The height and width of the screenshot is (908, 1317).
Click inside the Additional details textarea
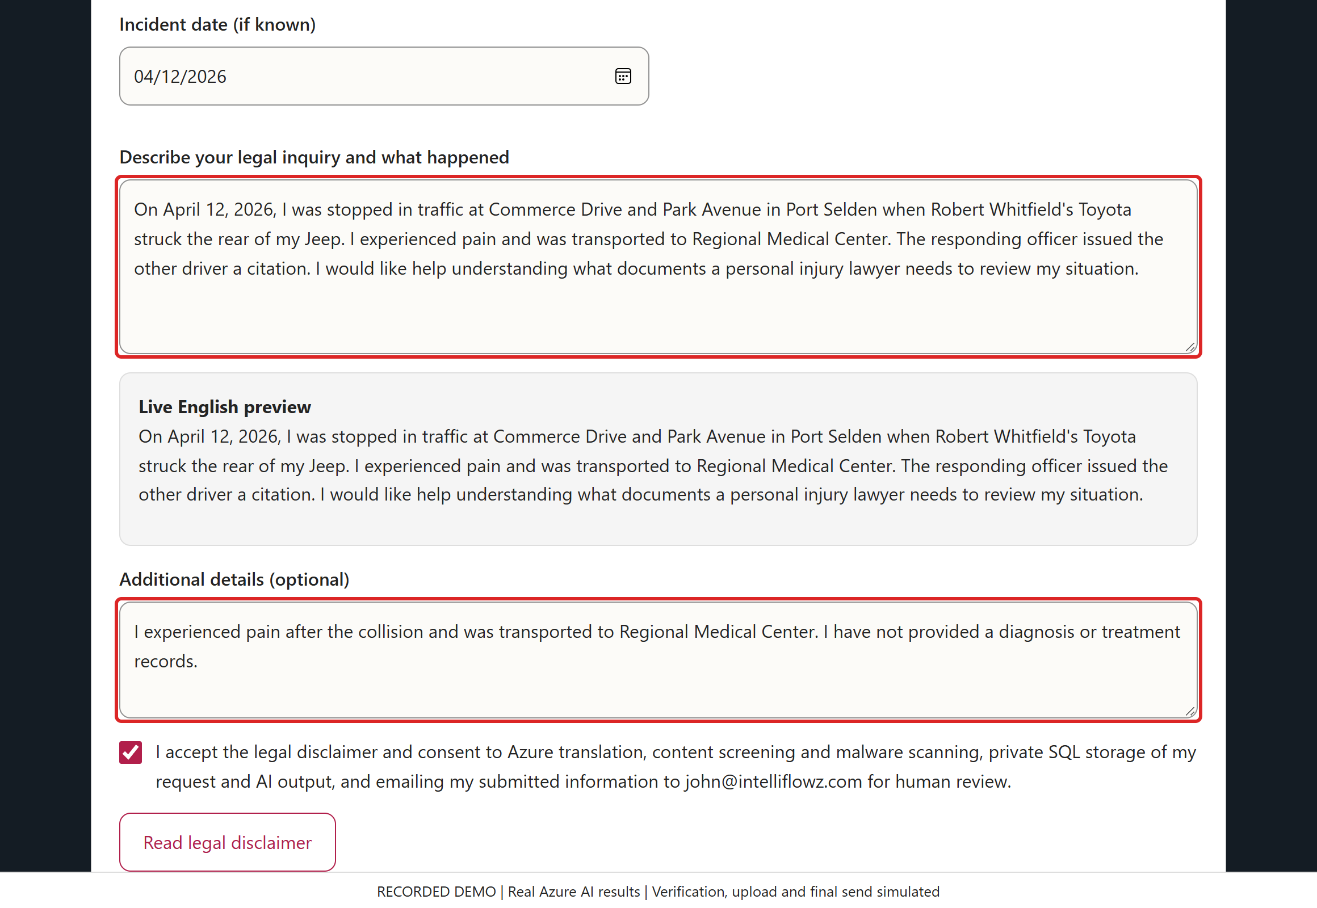pyautogui.click(x=658, y=660)
